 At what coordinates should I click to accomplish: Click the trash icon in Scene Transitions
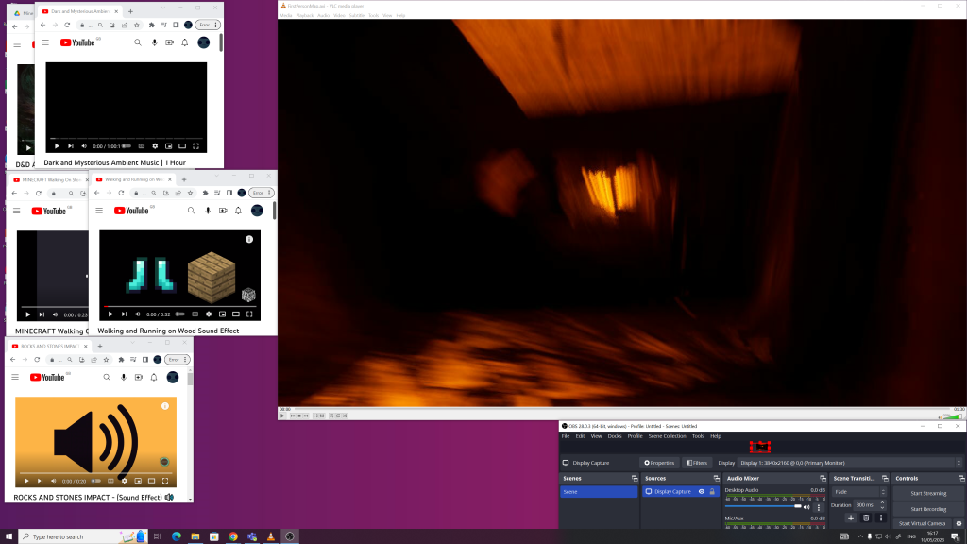(x=866, y=518)
